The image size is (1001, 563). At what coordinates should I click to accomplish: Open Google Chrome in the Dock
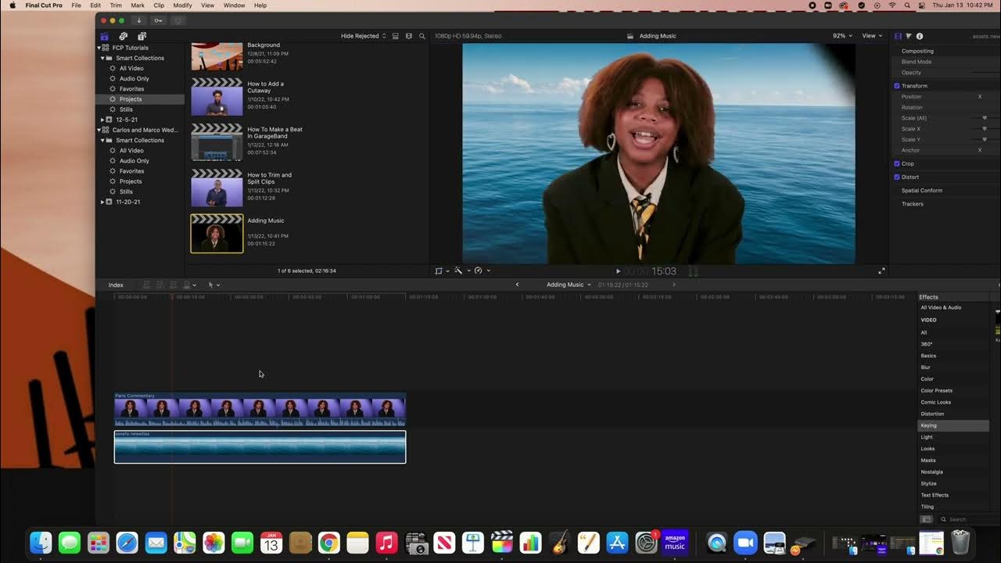329,543
